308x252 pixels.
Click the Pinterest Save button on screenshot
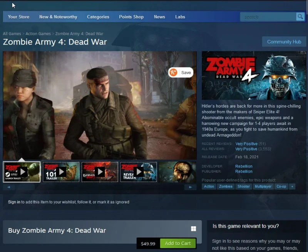click(181, 73)
